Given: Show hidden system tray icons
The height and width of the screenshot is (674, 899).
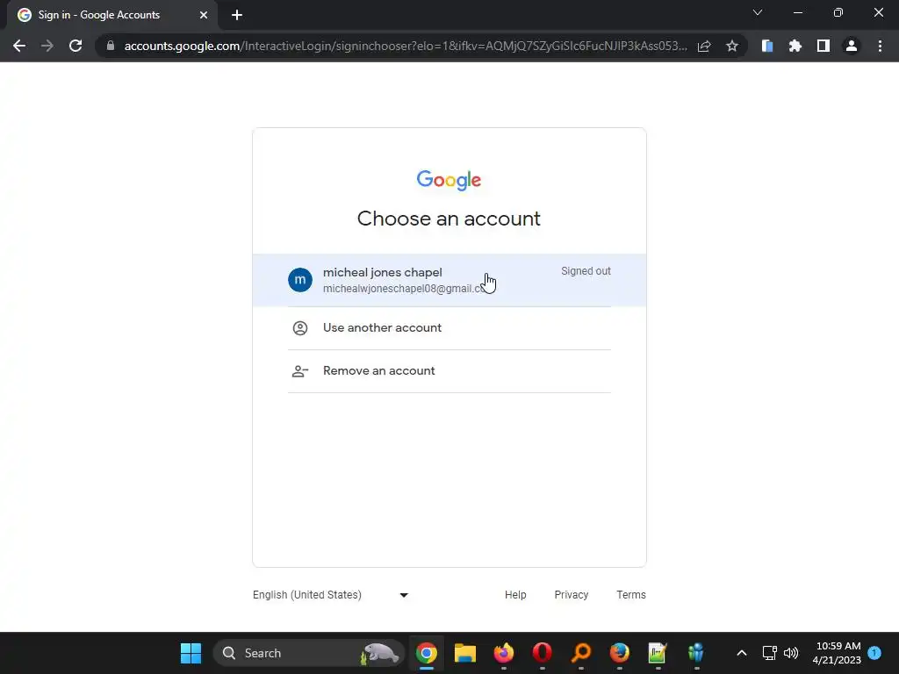Looking at the screenshot, I should point(741,653).
